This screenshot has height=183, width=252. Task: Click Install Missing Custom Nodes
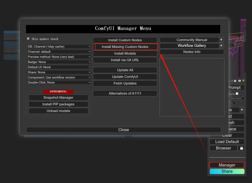125,47
